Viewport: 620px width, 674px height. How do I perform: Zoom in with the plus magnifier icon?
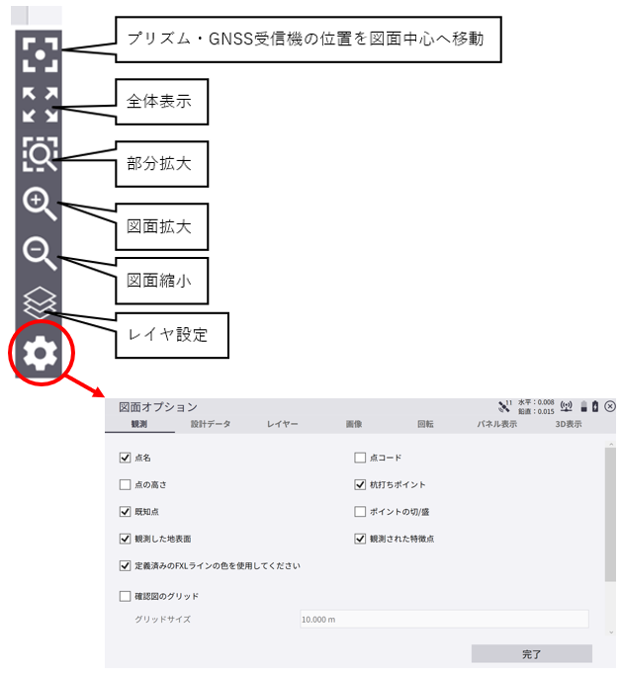tap(40, 205)
